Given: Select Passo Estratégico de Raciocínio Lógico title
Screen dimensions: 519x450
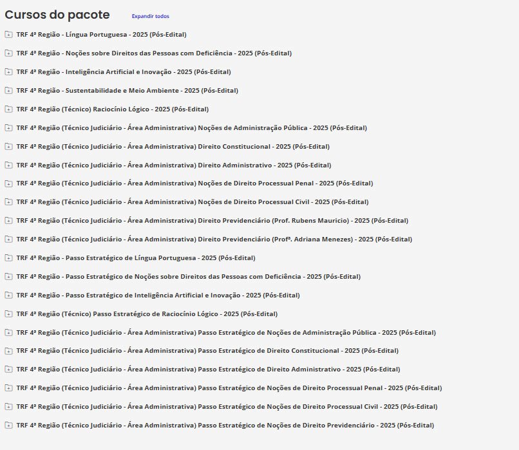Looking at the screenshot, I should (x=147, y=314).
